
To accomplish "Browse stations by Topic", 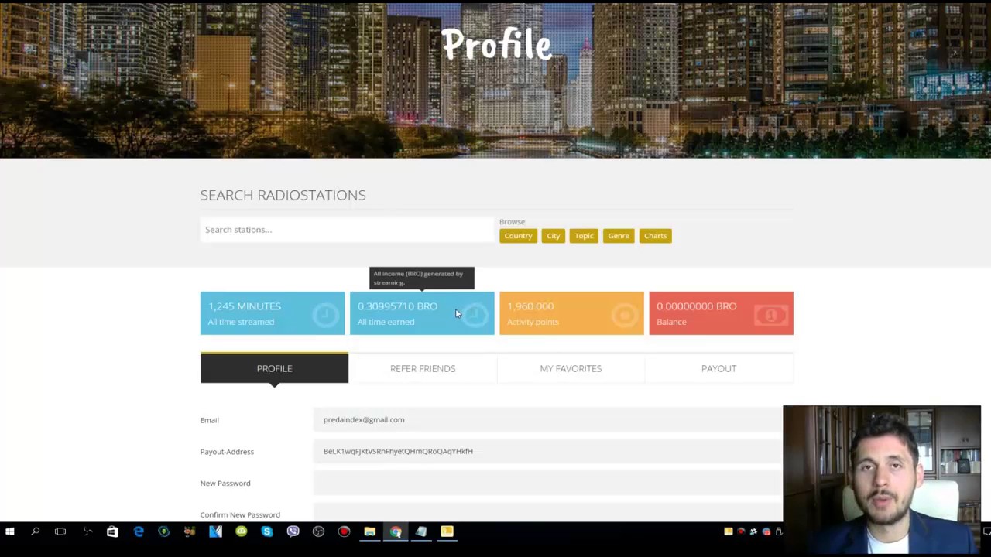I will [584, 236].
